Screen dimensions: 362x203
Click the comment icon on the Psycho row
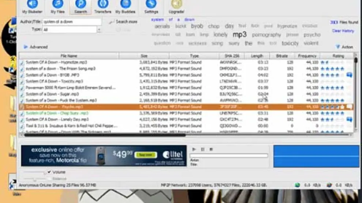pos(349,107)
